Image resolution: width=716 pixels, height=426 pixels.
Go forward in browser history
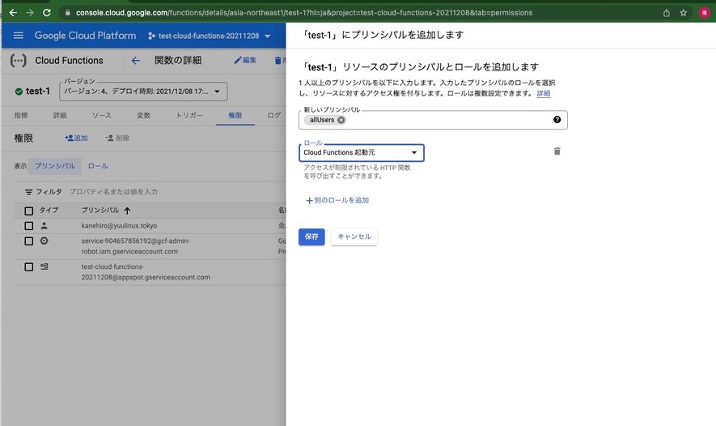point(30,13)
